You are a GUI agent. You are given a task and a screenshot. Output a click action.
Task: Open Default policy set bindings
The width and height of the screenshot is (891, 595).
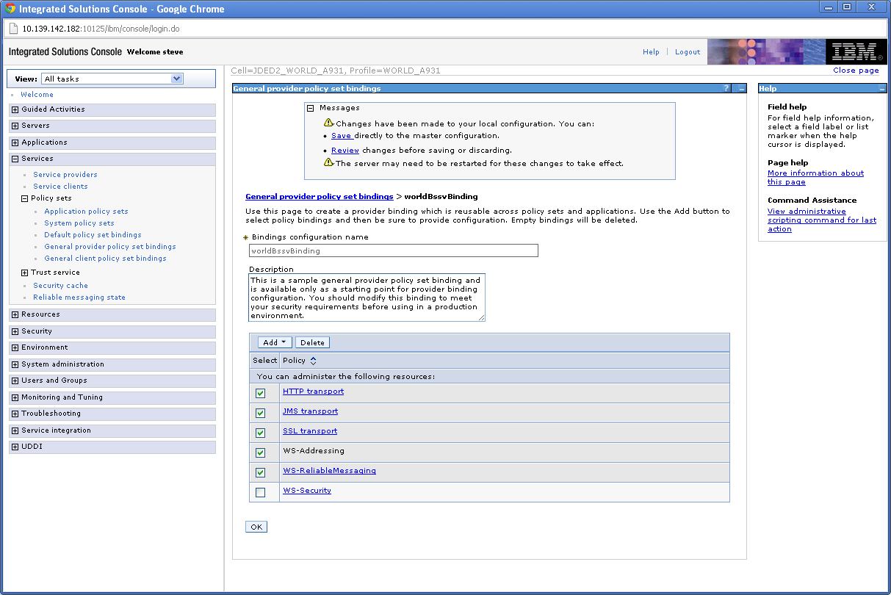[x=93, y=235]
